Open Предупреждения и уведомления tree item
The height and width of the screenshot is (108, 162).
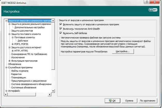(x=29, y=81)
